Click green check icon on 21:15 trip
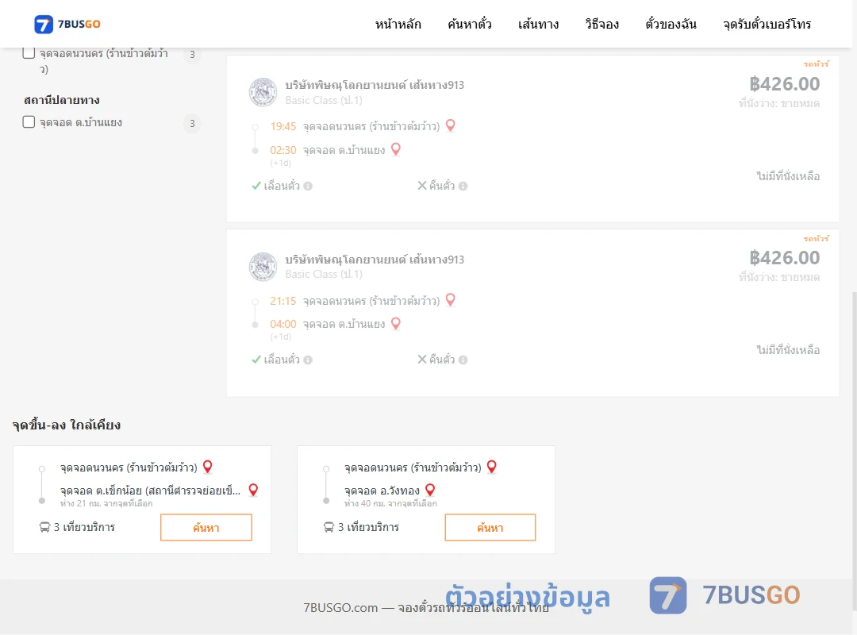Screen dimensions: 857x635 tap(256, 360)
